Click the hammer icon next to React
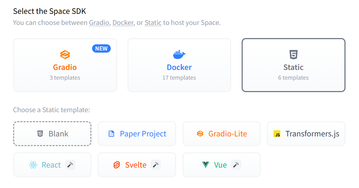This screenshot has width=359, height=188. [70, 165]
